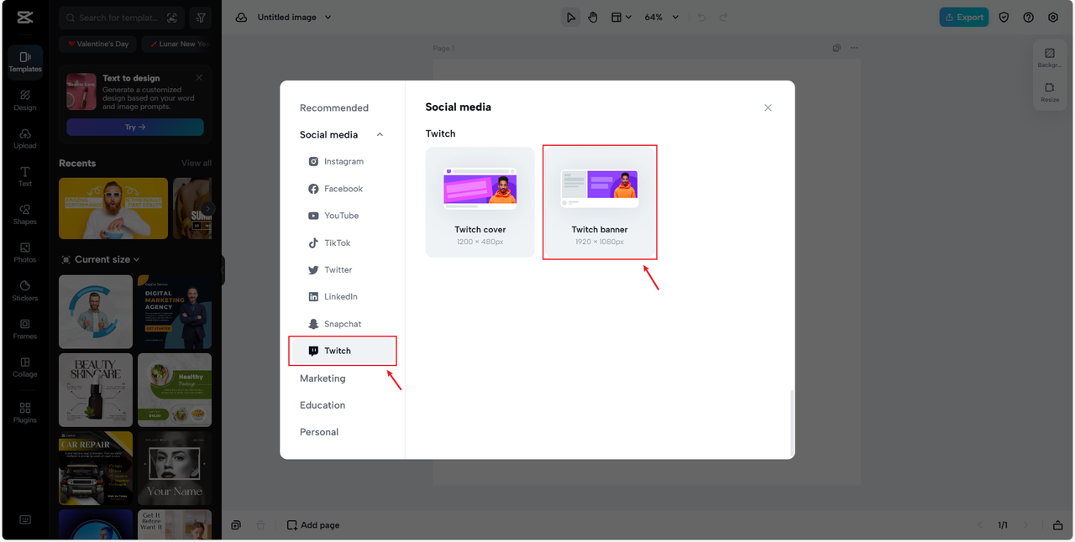Screen dimensions: 1075x542
Task: Open the CapCut logo home menu
Action: (x=25, y=18)
